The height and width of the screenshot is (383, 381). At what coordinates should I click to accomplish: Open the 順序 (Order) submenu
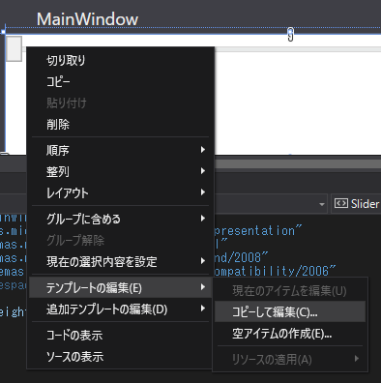coord(121,150)
